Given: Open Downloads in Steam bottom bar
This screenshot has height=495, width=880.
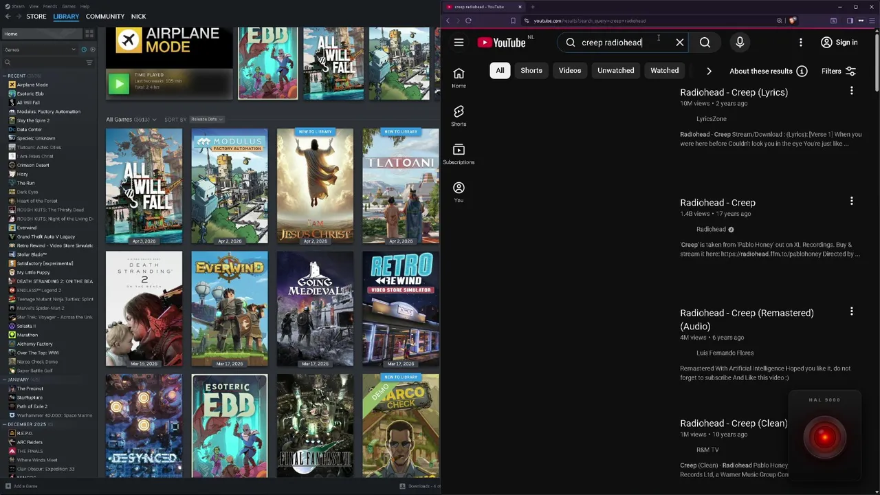Looking at the screenshot, I should coord(419,486).
